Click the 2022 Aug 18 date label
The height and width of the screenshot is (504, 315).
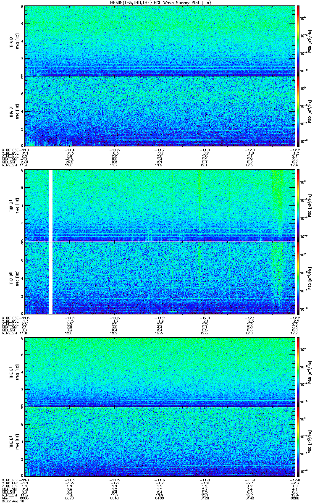coord(12,501)
